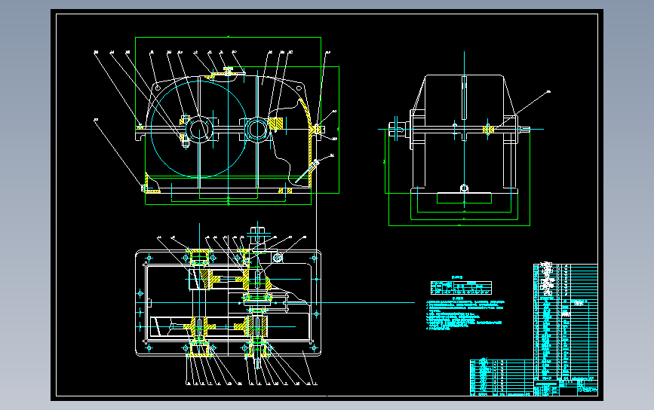Click the tall parts list table at right

[566, 321]
